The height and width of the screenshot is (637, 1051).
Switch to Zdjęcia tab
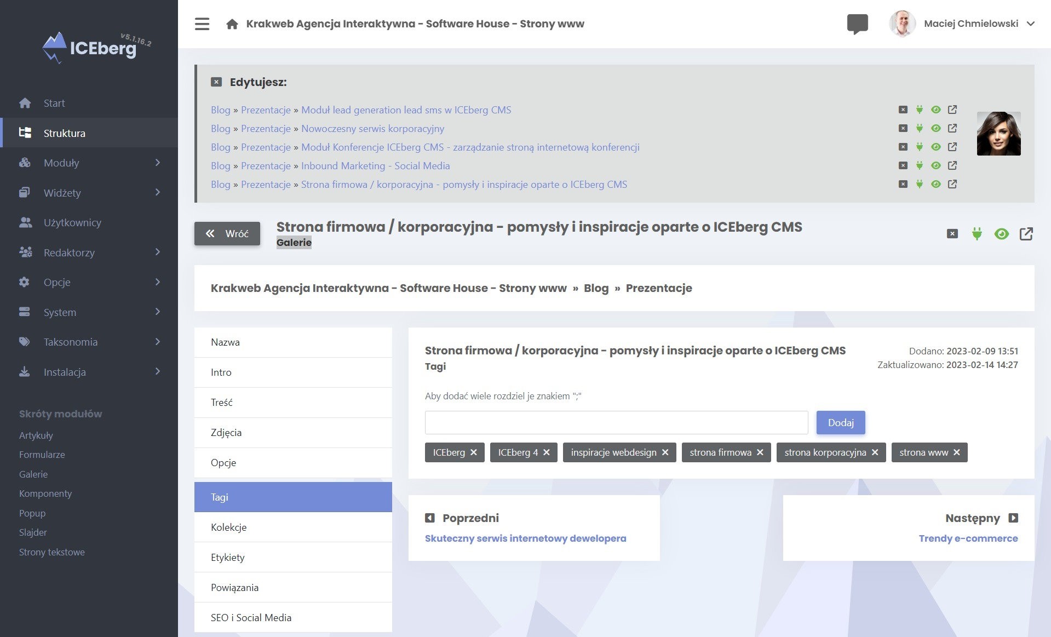coord(293,433)
